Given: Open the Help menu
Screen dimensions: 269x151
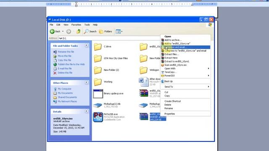Looking at the screenshot, I should click(x=95, y=25).
